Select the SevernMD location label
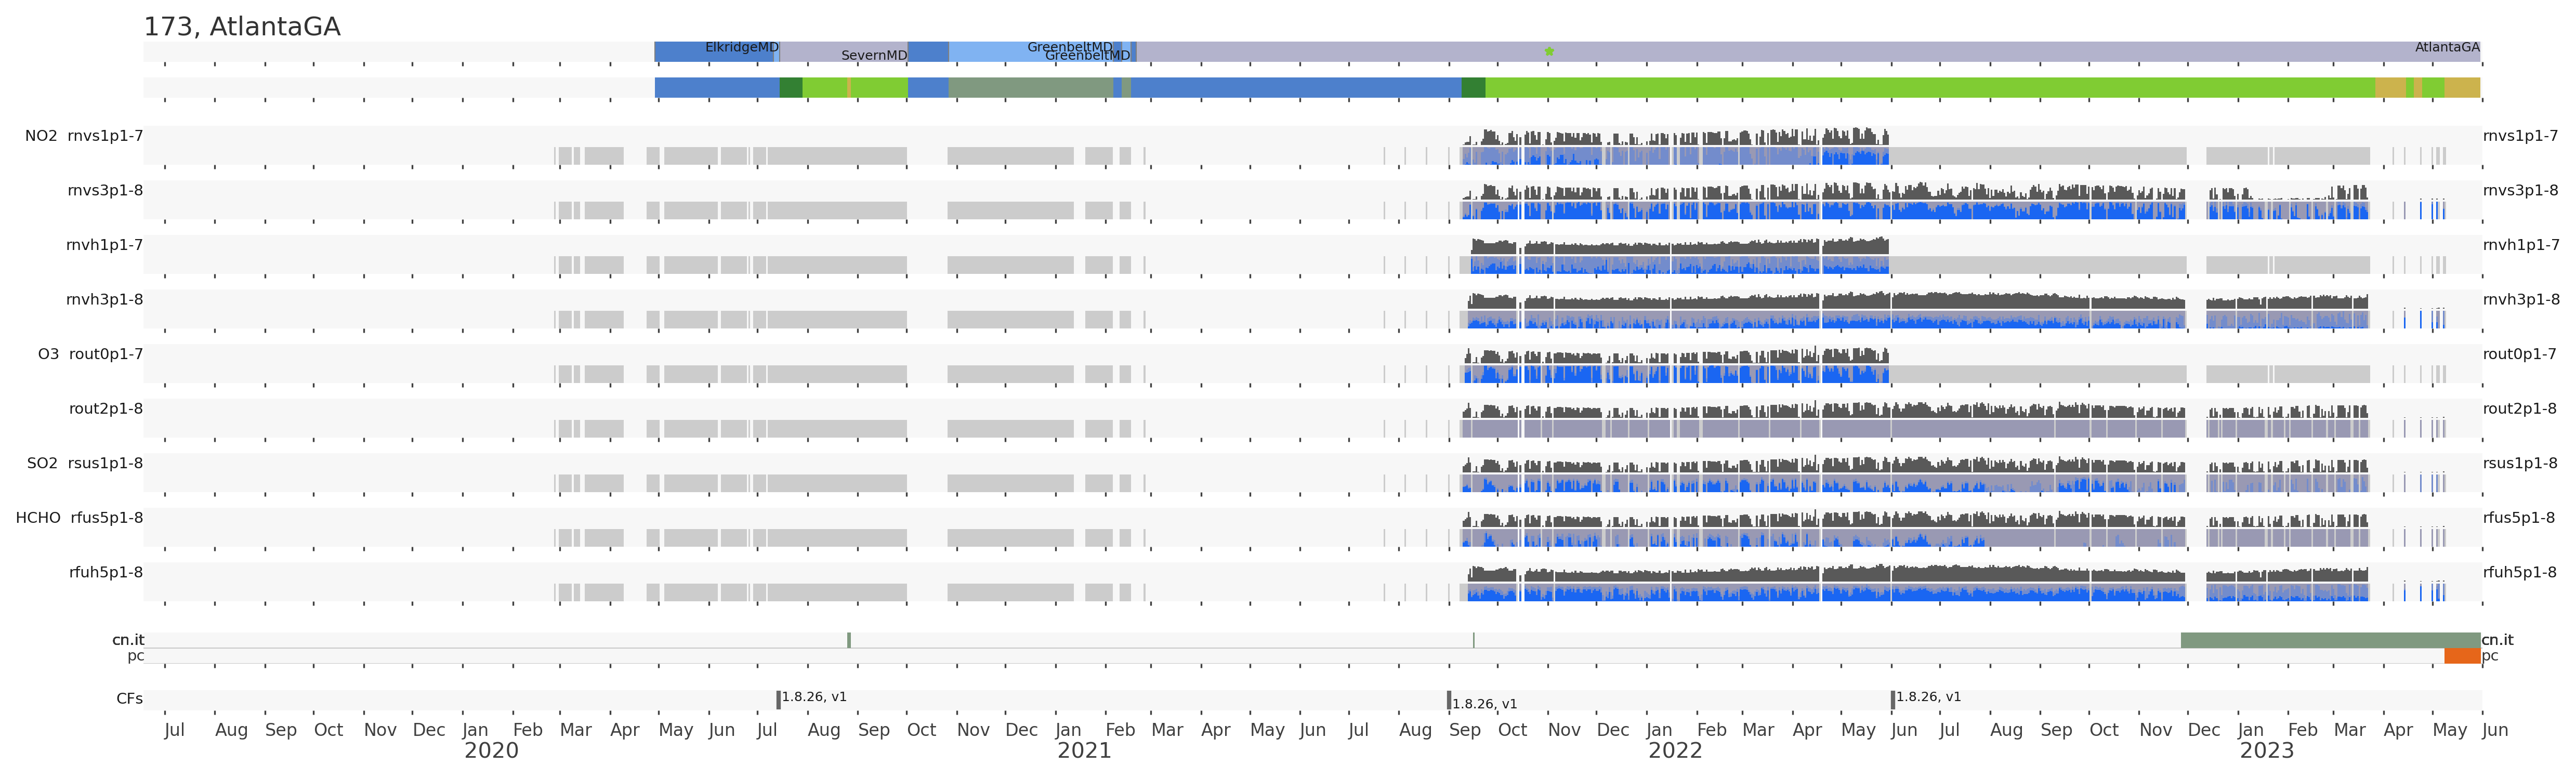Screen dimensions: 2576x778 click(873, 55)
